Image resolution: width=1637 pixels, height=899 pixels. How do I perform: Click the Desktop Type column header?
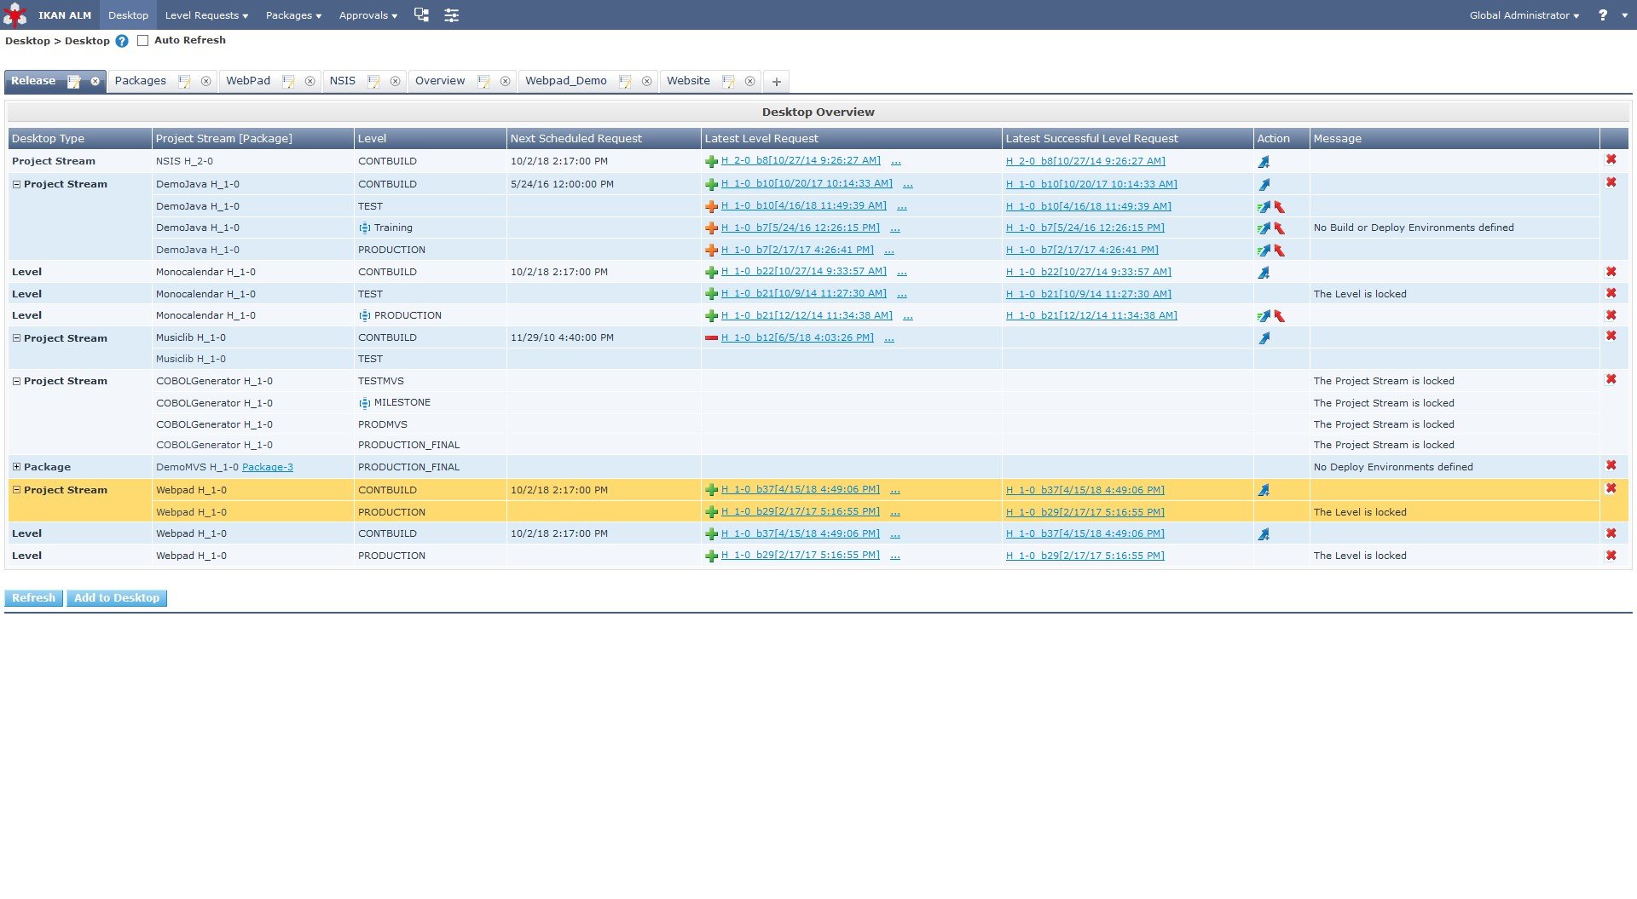80,139
